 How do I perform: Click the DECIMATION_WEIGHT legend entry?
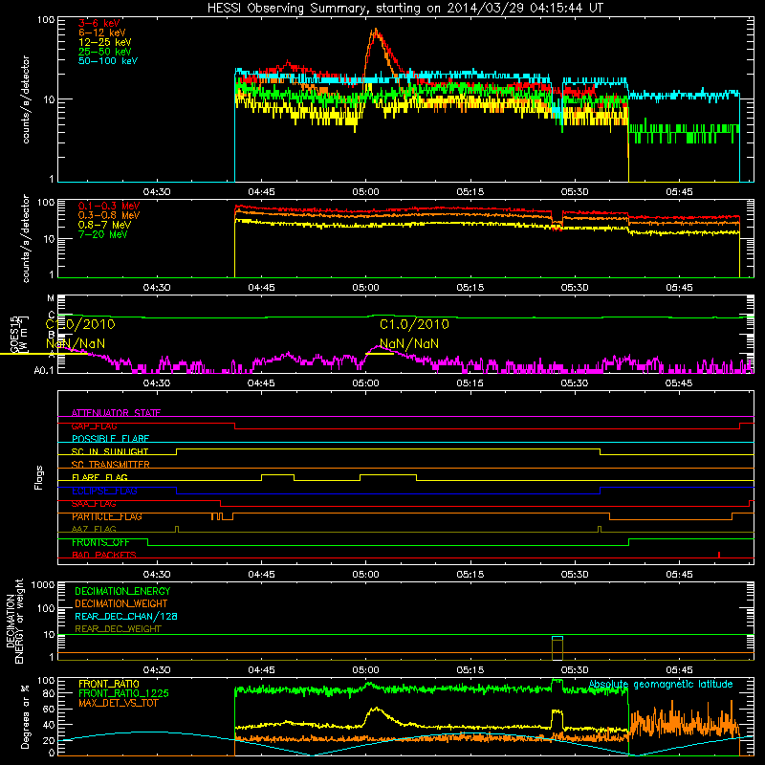121,603
